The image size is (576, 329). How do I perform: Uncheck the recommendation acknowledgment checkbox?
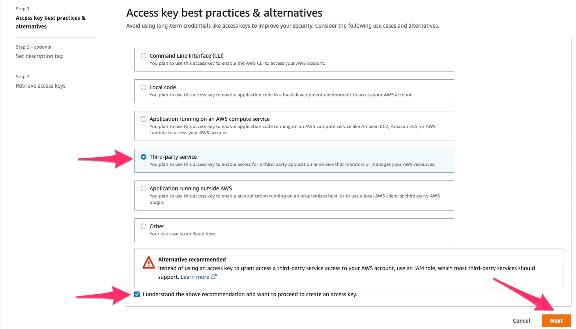coord(137,294)
